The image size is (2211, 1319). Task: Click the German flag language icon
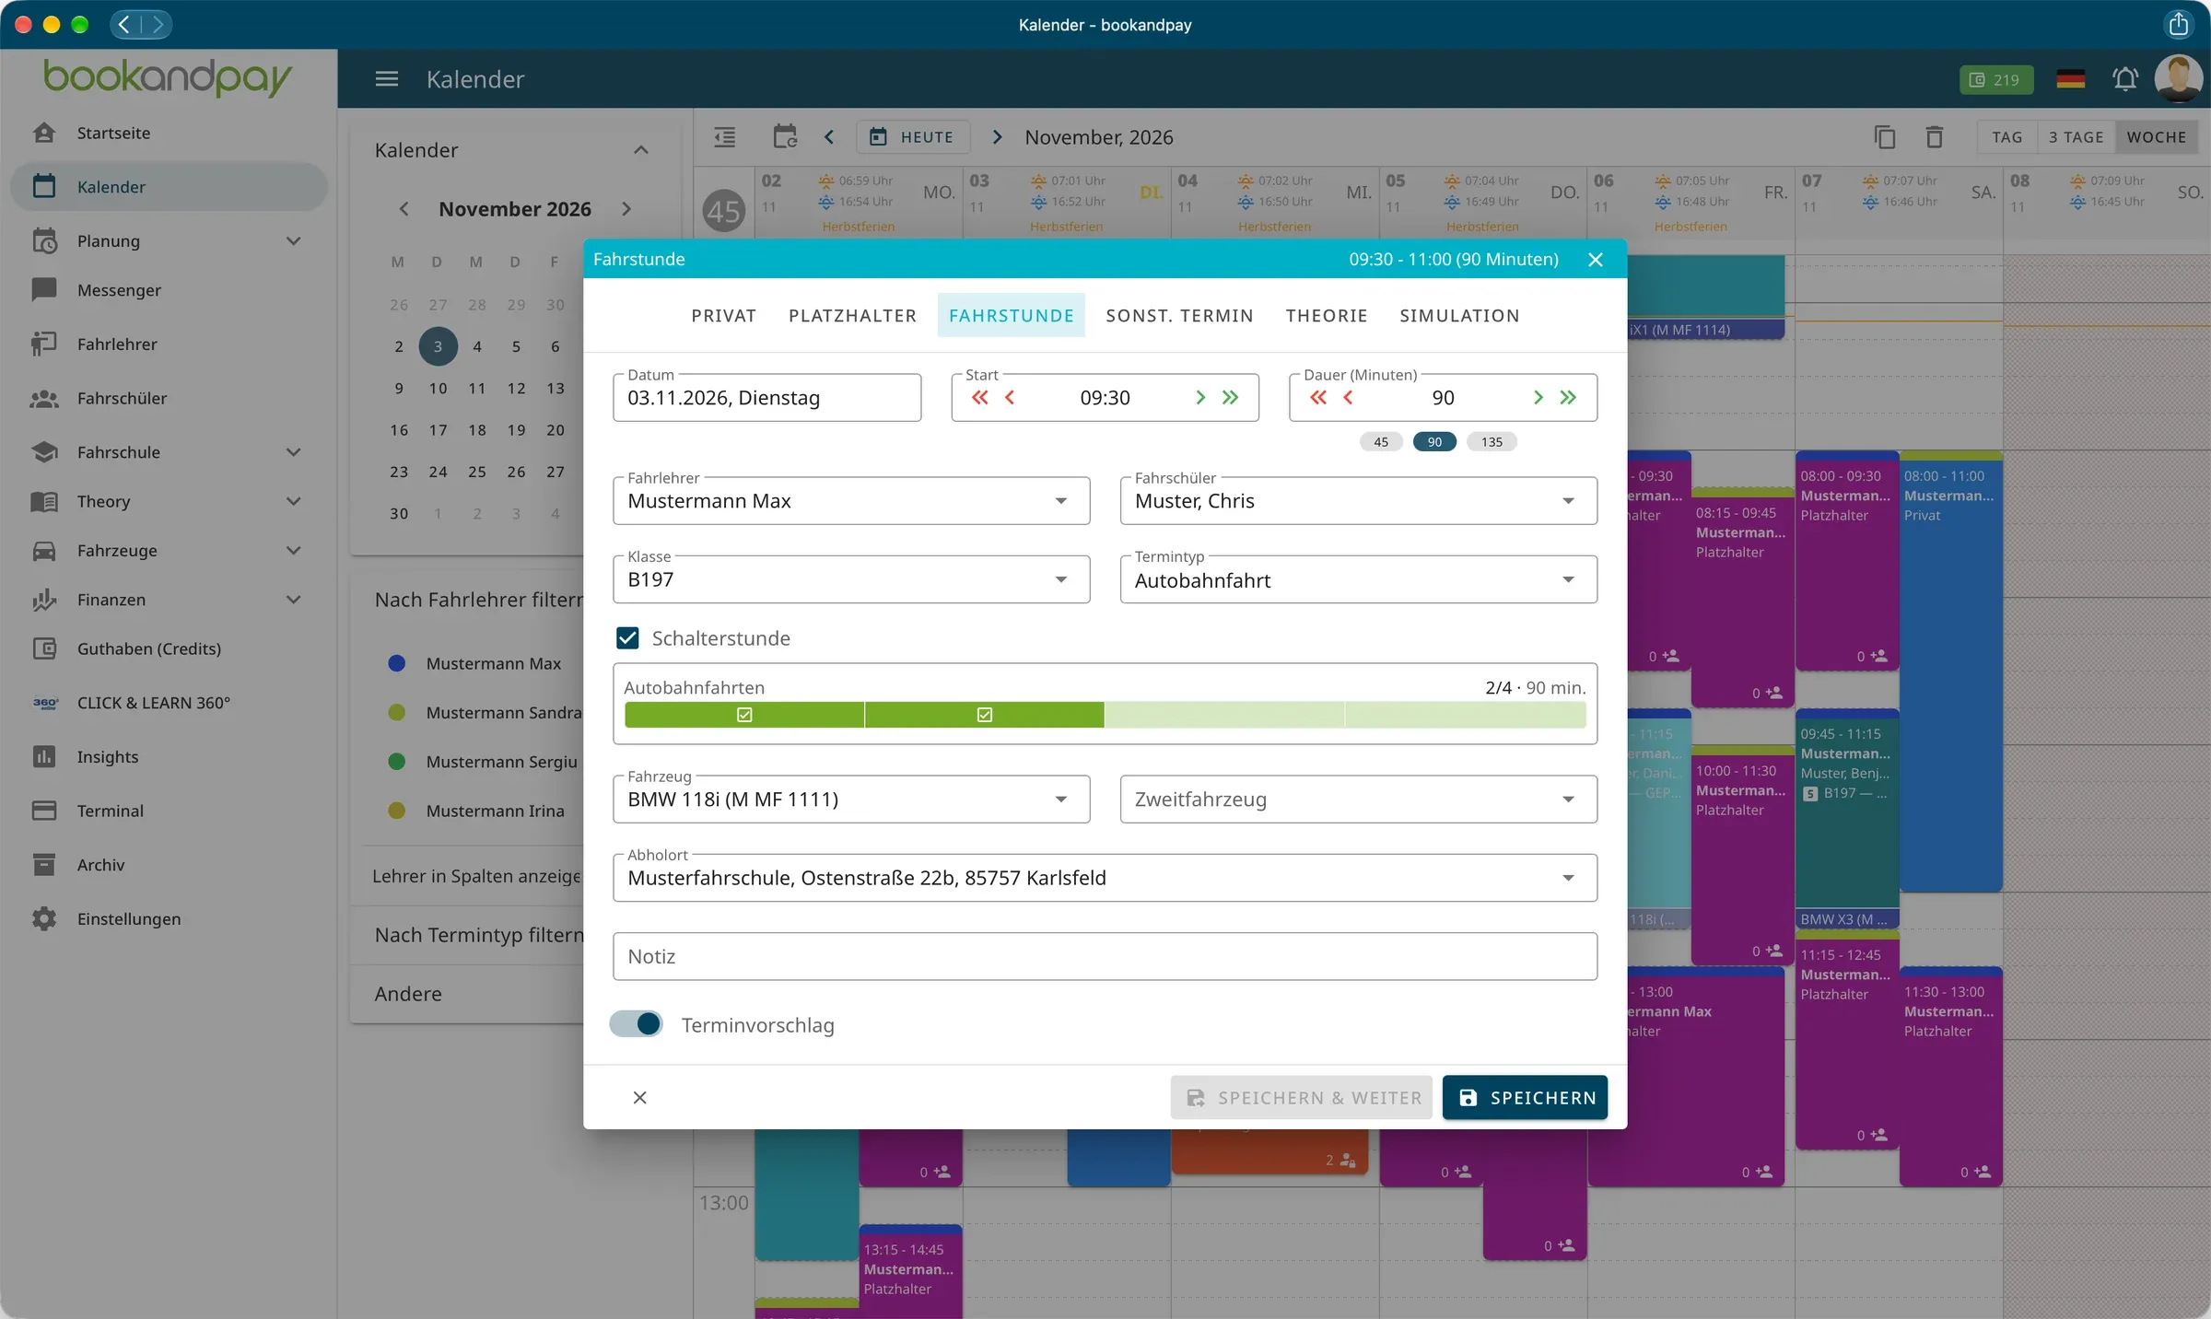pyautogui.click(x=2070, y=79)
